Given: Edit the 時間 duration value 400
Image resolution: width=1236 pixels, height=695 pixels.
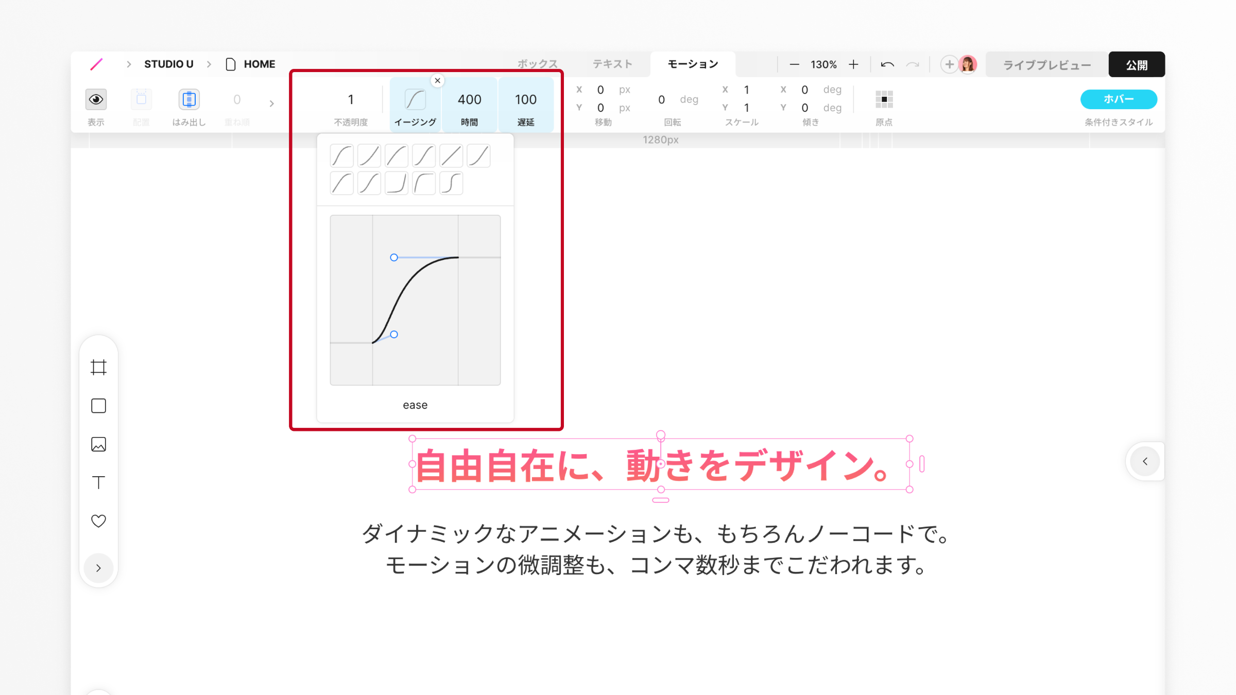Looking at the screenshot, I should pos(470,99).
